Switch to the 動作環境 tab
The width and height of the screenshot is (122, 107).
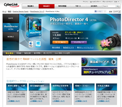[37, 53]
